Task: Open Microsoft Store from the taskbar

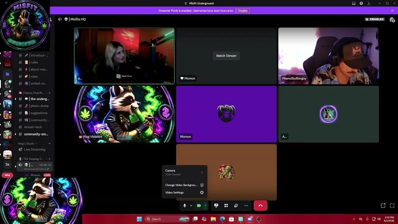Action: 231,219
